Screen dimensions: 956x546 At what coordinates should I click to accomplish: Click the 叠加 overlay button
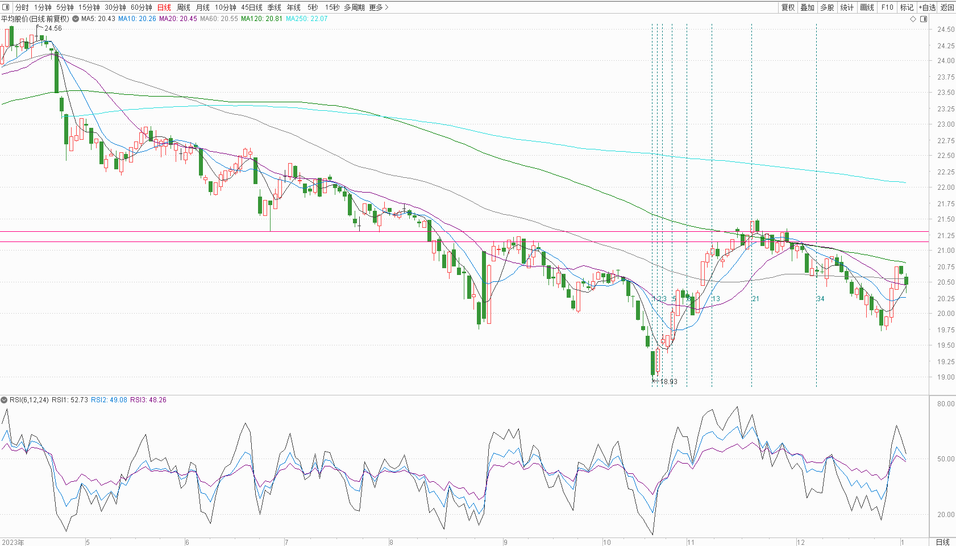(807, 7)
